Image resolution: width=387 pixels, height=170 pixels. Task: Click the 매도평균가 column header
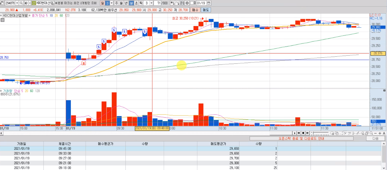(218, 143)
